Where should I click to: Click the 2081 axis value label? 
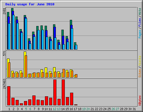4,11
